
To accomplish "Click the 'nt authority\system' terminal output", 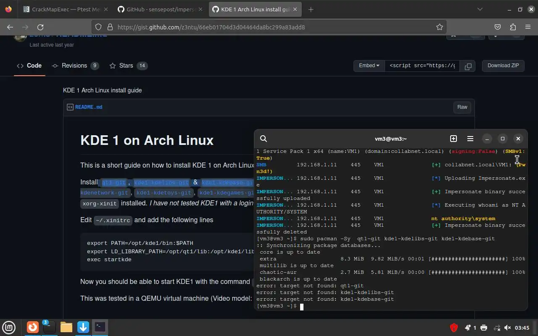I will [463, 218].
